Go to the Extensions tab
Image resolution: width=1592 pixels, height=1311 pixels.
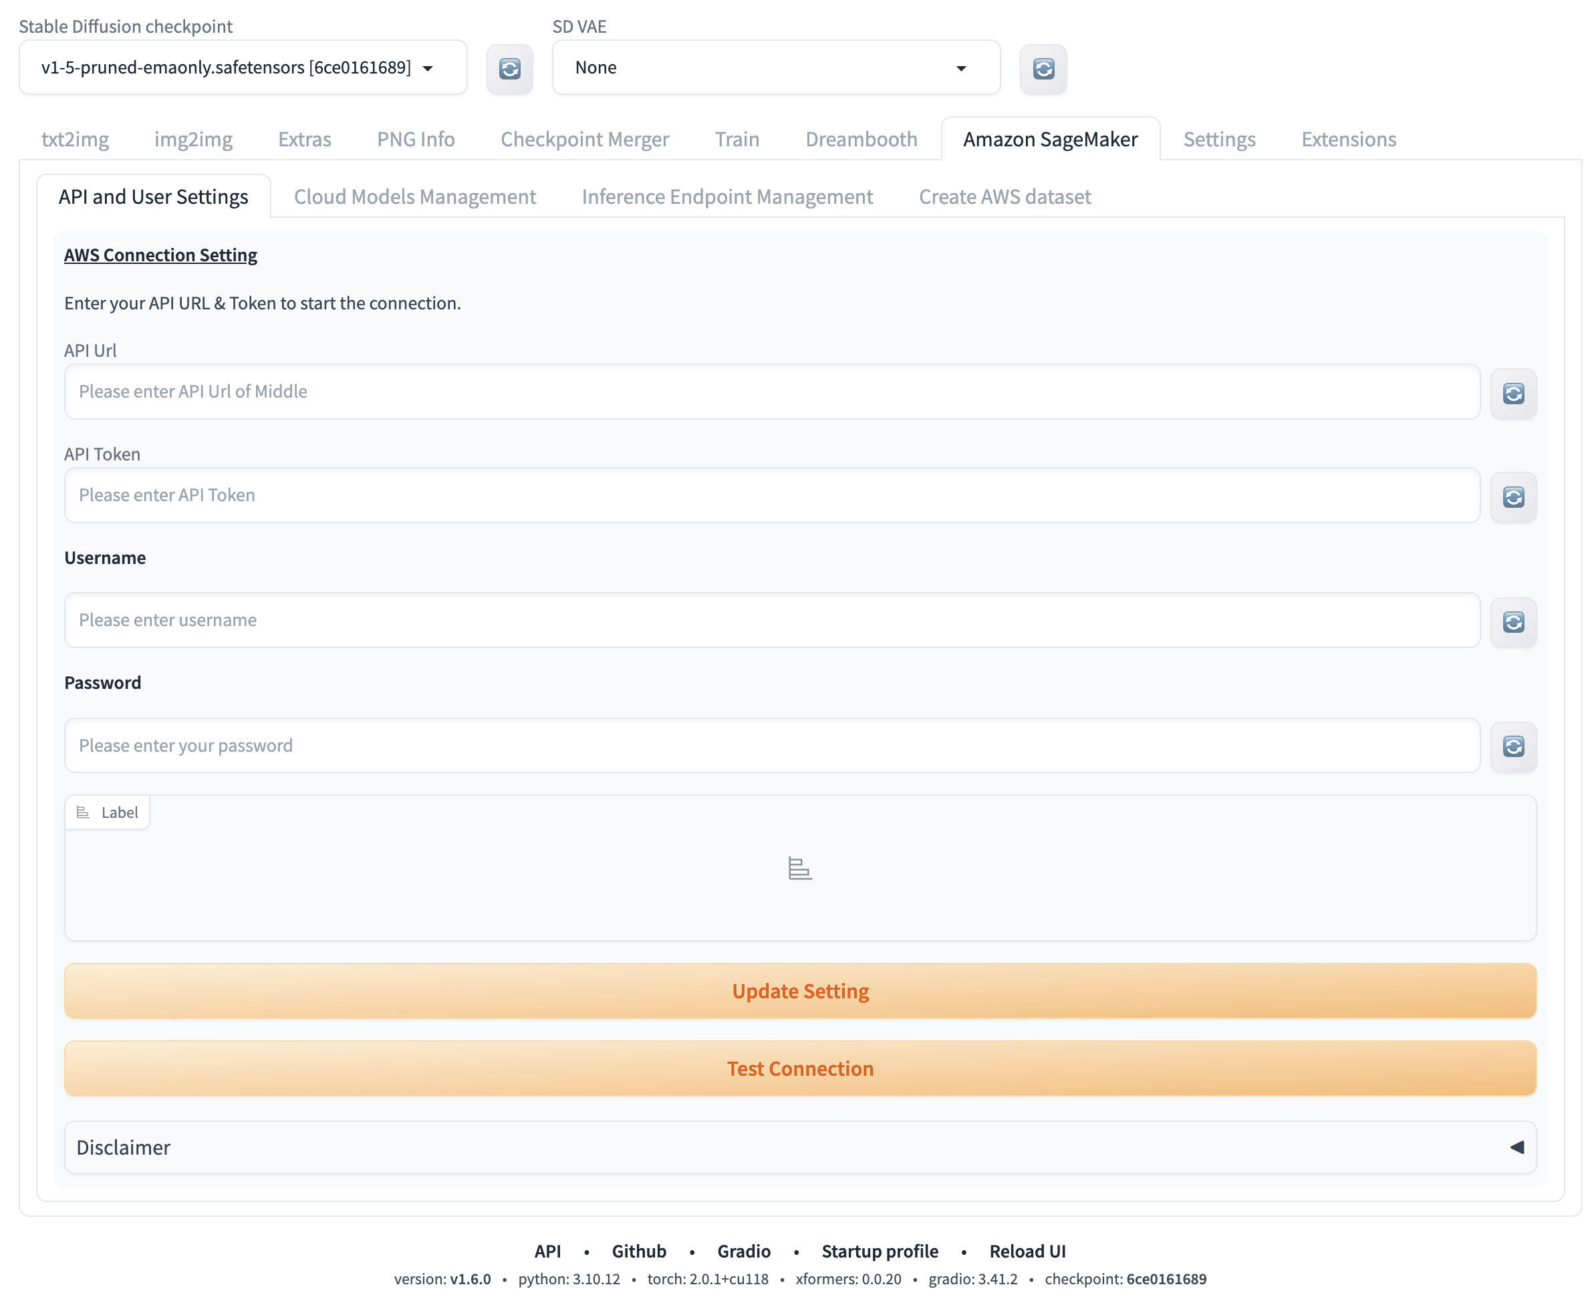pyautogui.click(x=1347, y=139)
